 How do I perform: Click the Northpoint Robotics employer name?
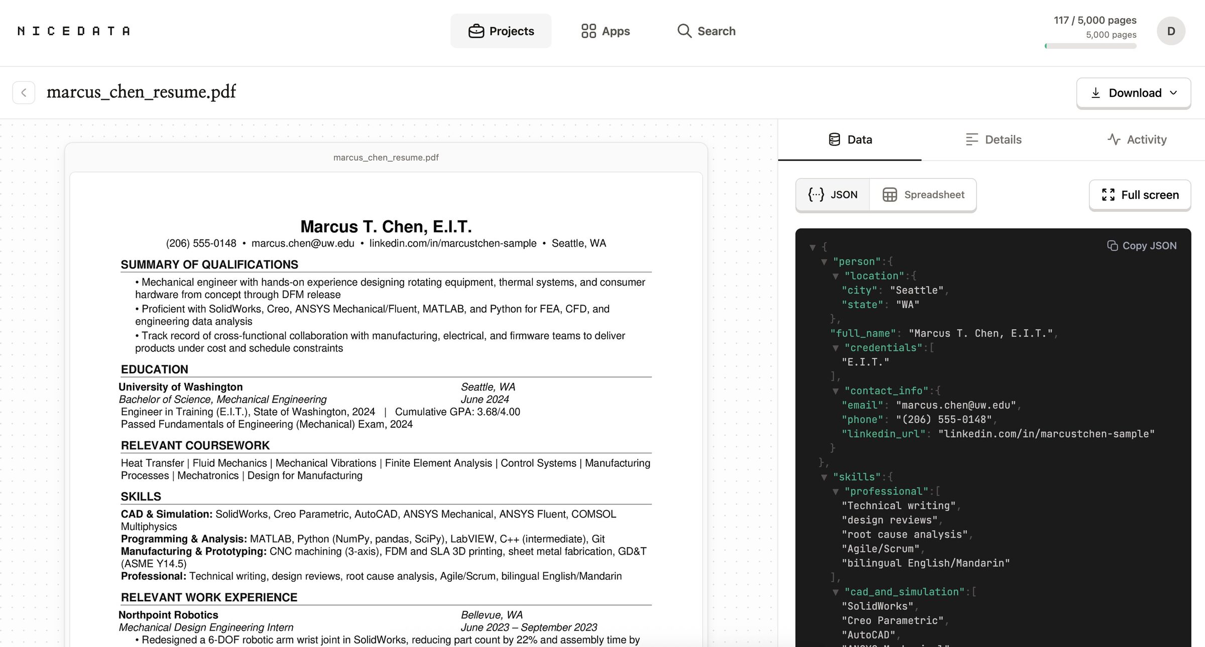click(168, 615)
